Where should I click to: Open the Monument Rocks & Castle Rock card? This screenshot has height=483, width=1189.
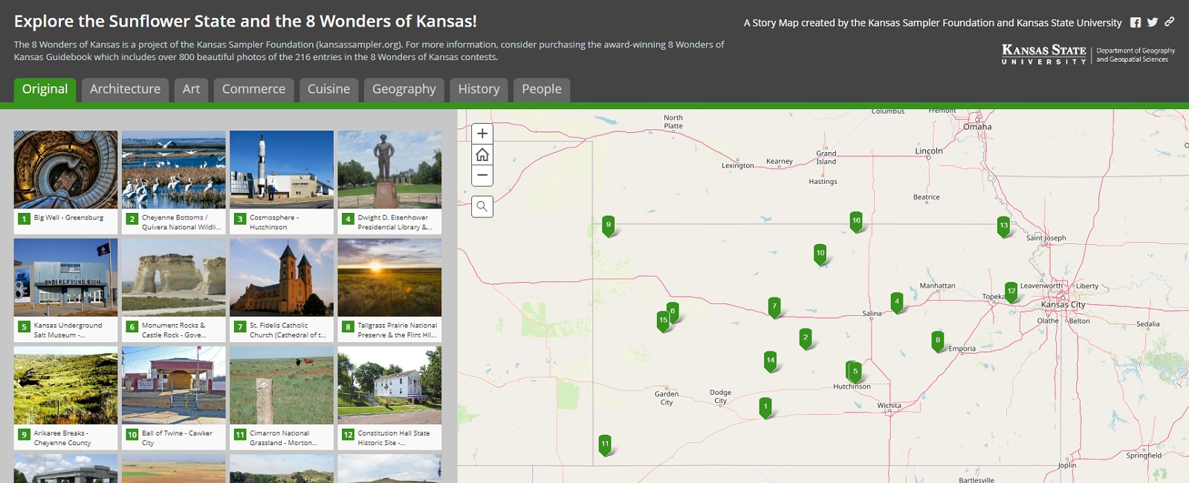174,290
